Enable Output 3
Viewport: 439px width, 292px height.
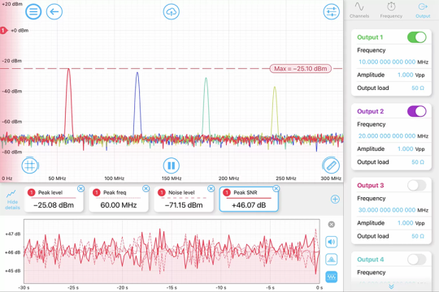coord(416,185)
